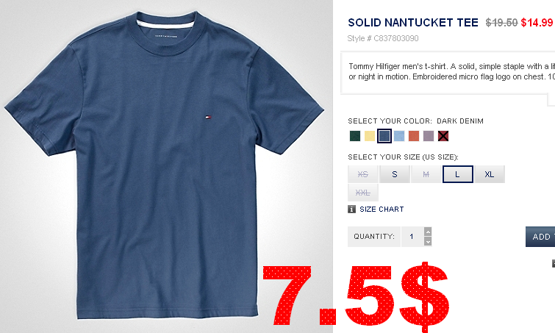Select the Dark Denim color swatch
Image resolution: width=555 pixels, height=333 pixels.
coord(384,136)
